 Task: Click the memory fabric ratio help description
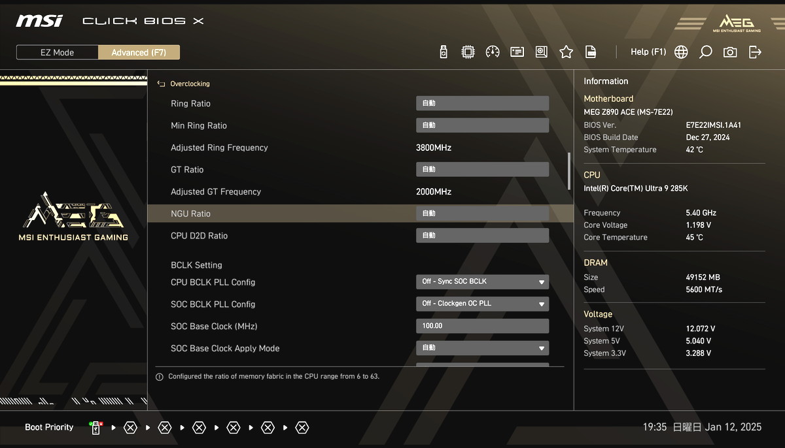point(273,376)
